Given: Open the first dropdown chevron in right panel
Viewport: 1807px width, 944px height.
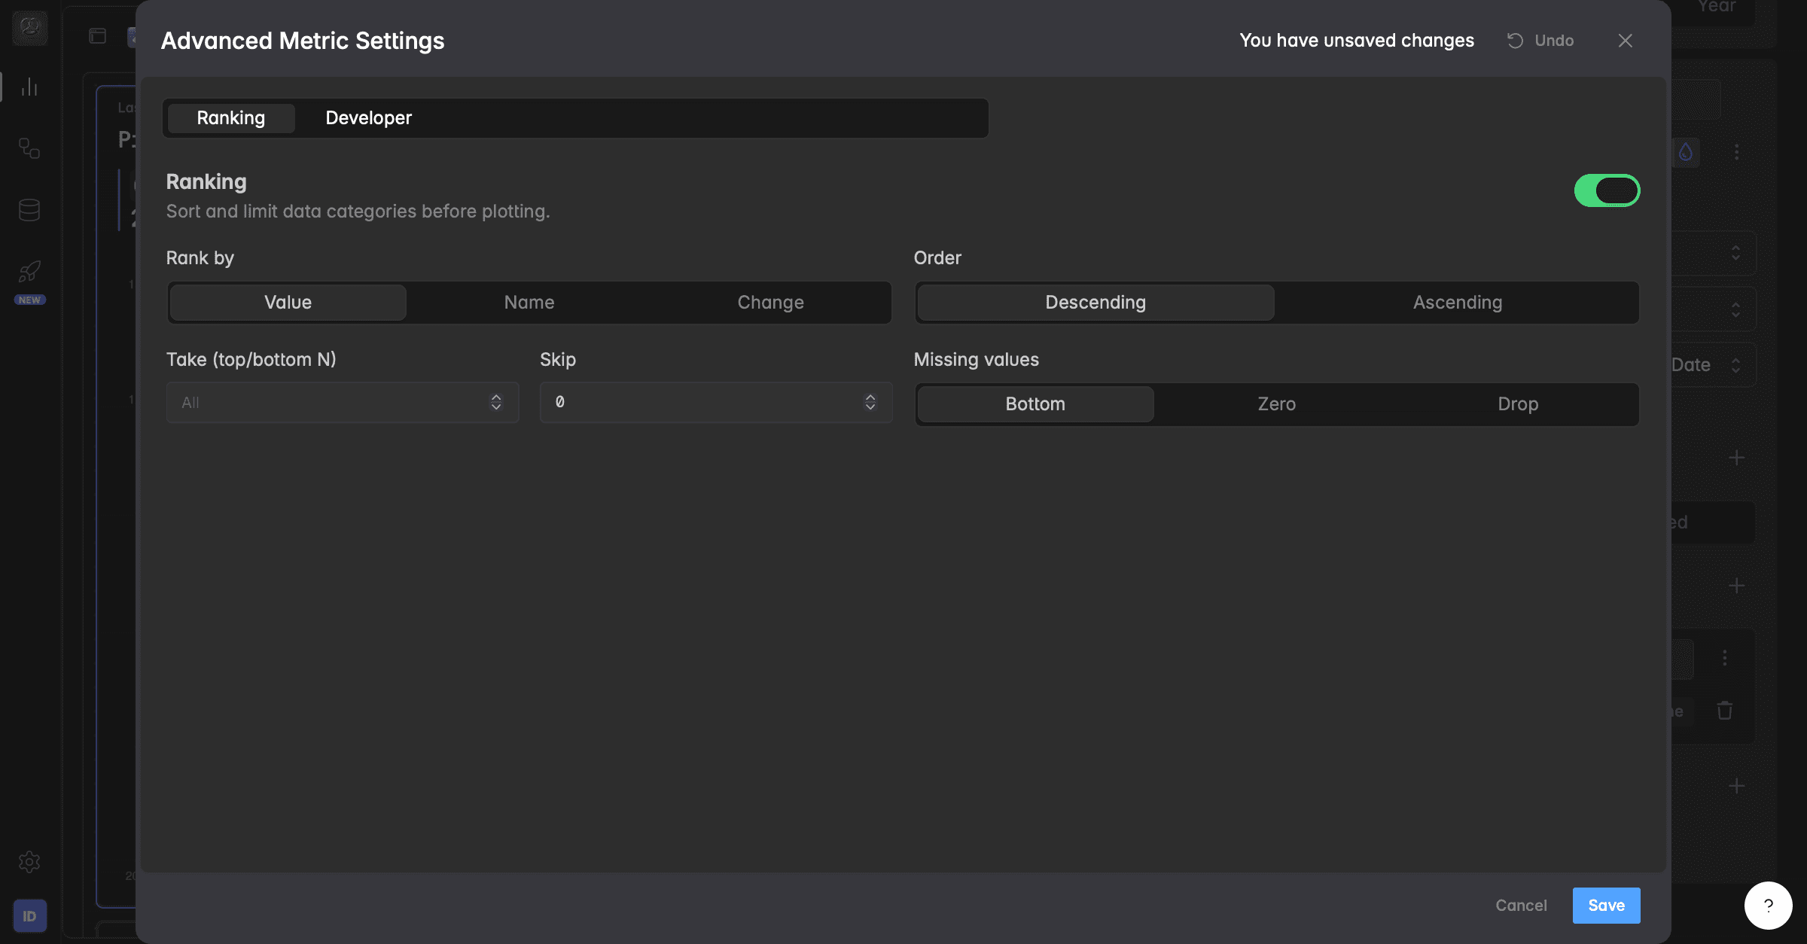Looking at the screenshot, I should [x=1735, y=253].
